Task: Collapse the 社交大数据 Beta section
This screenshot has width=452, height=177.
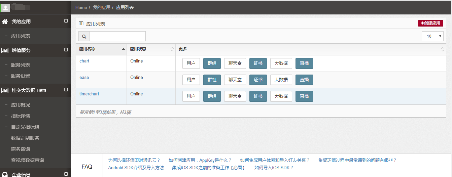Action: coord(66,90)
